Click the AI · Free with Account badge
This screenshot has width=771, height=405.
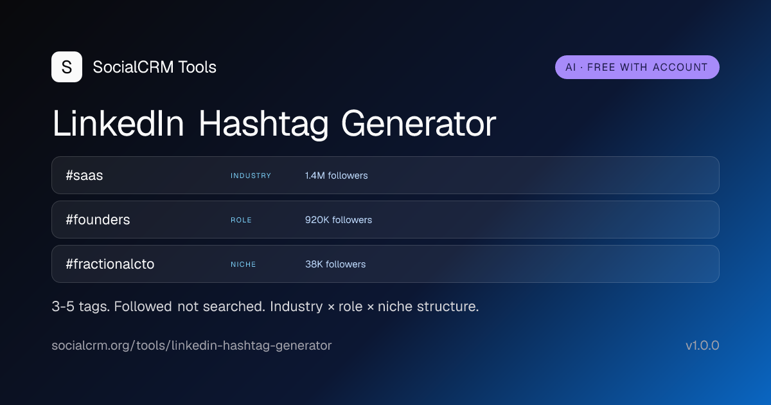point(637,67)
